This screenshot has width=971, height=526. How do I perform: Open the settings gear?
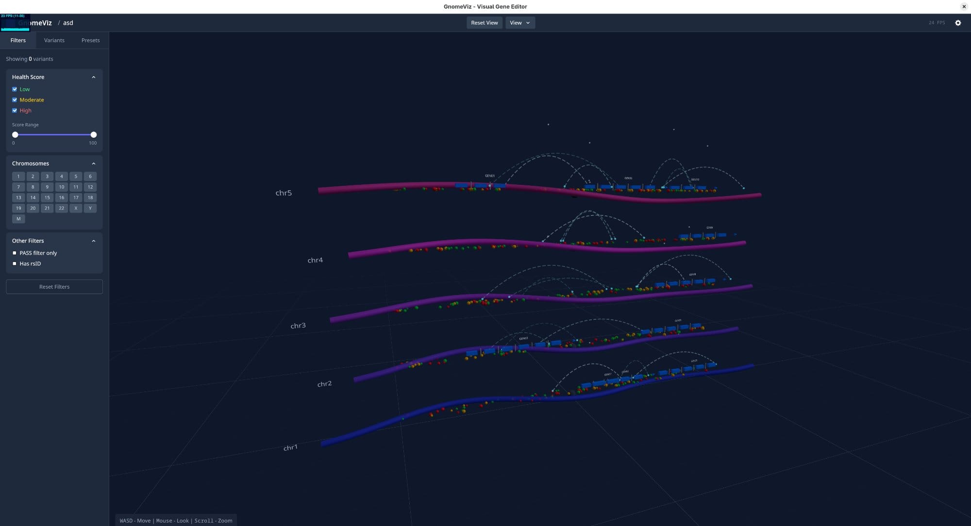[957, 23]
